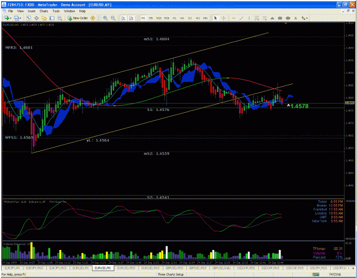Switch to the M30 timeframe
The width and height of the screenshot is (357, 278).
coord(167,18)
